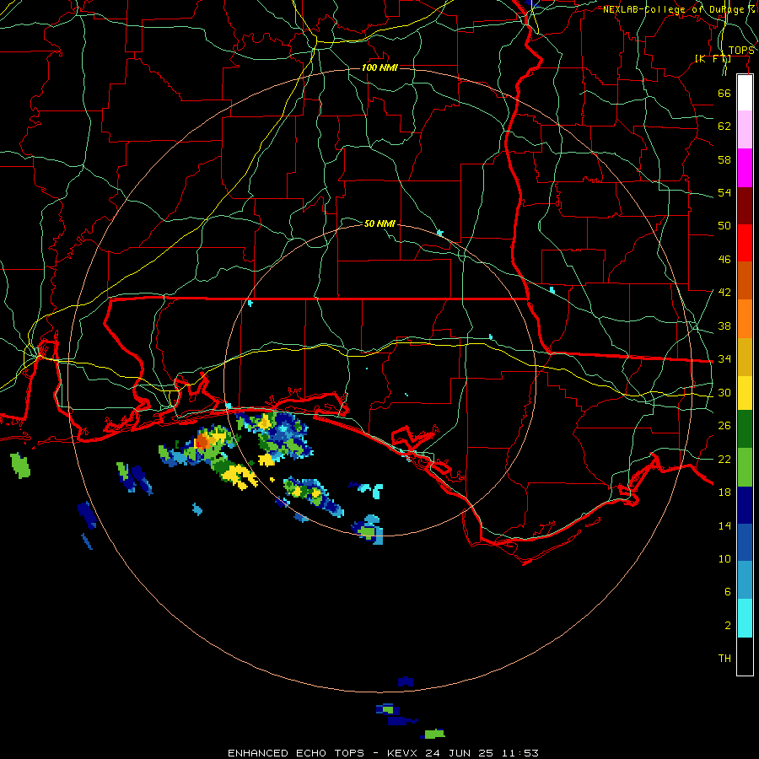
Task: Select the gold mustard legend band
Action: (745, 357)
